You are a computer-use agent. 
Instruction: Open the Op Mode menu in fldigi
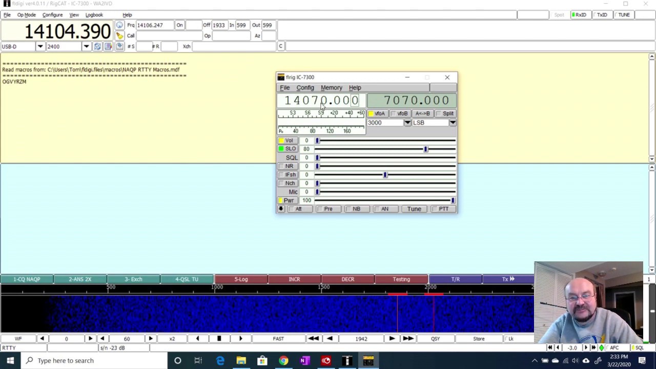(x=27, y=15)
